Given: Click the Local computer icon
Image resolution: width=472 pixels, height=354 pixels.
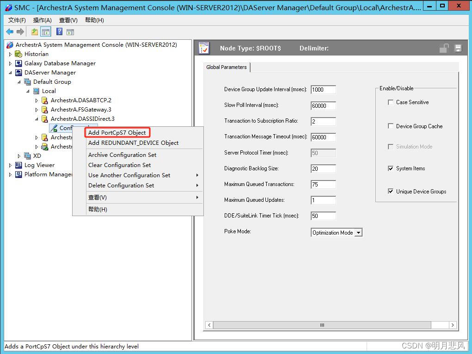Looking at the screenshot, I should (x=36, y=91).
